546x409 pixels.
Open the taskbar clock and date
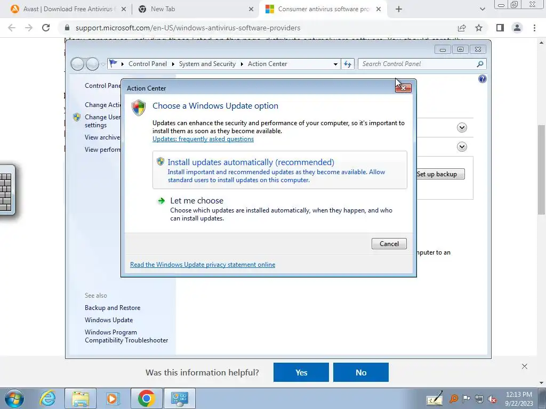[x=519, y=398]
